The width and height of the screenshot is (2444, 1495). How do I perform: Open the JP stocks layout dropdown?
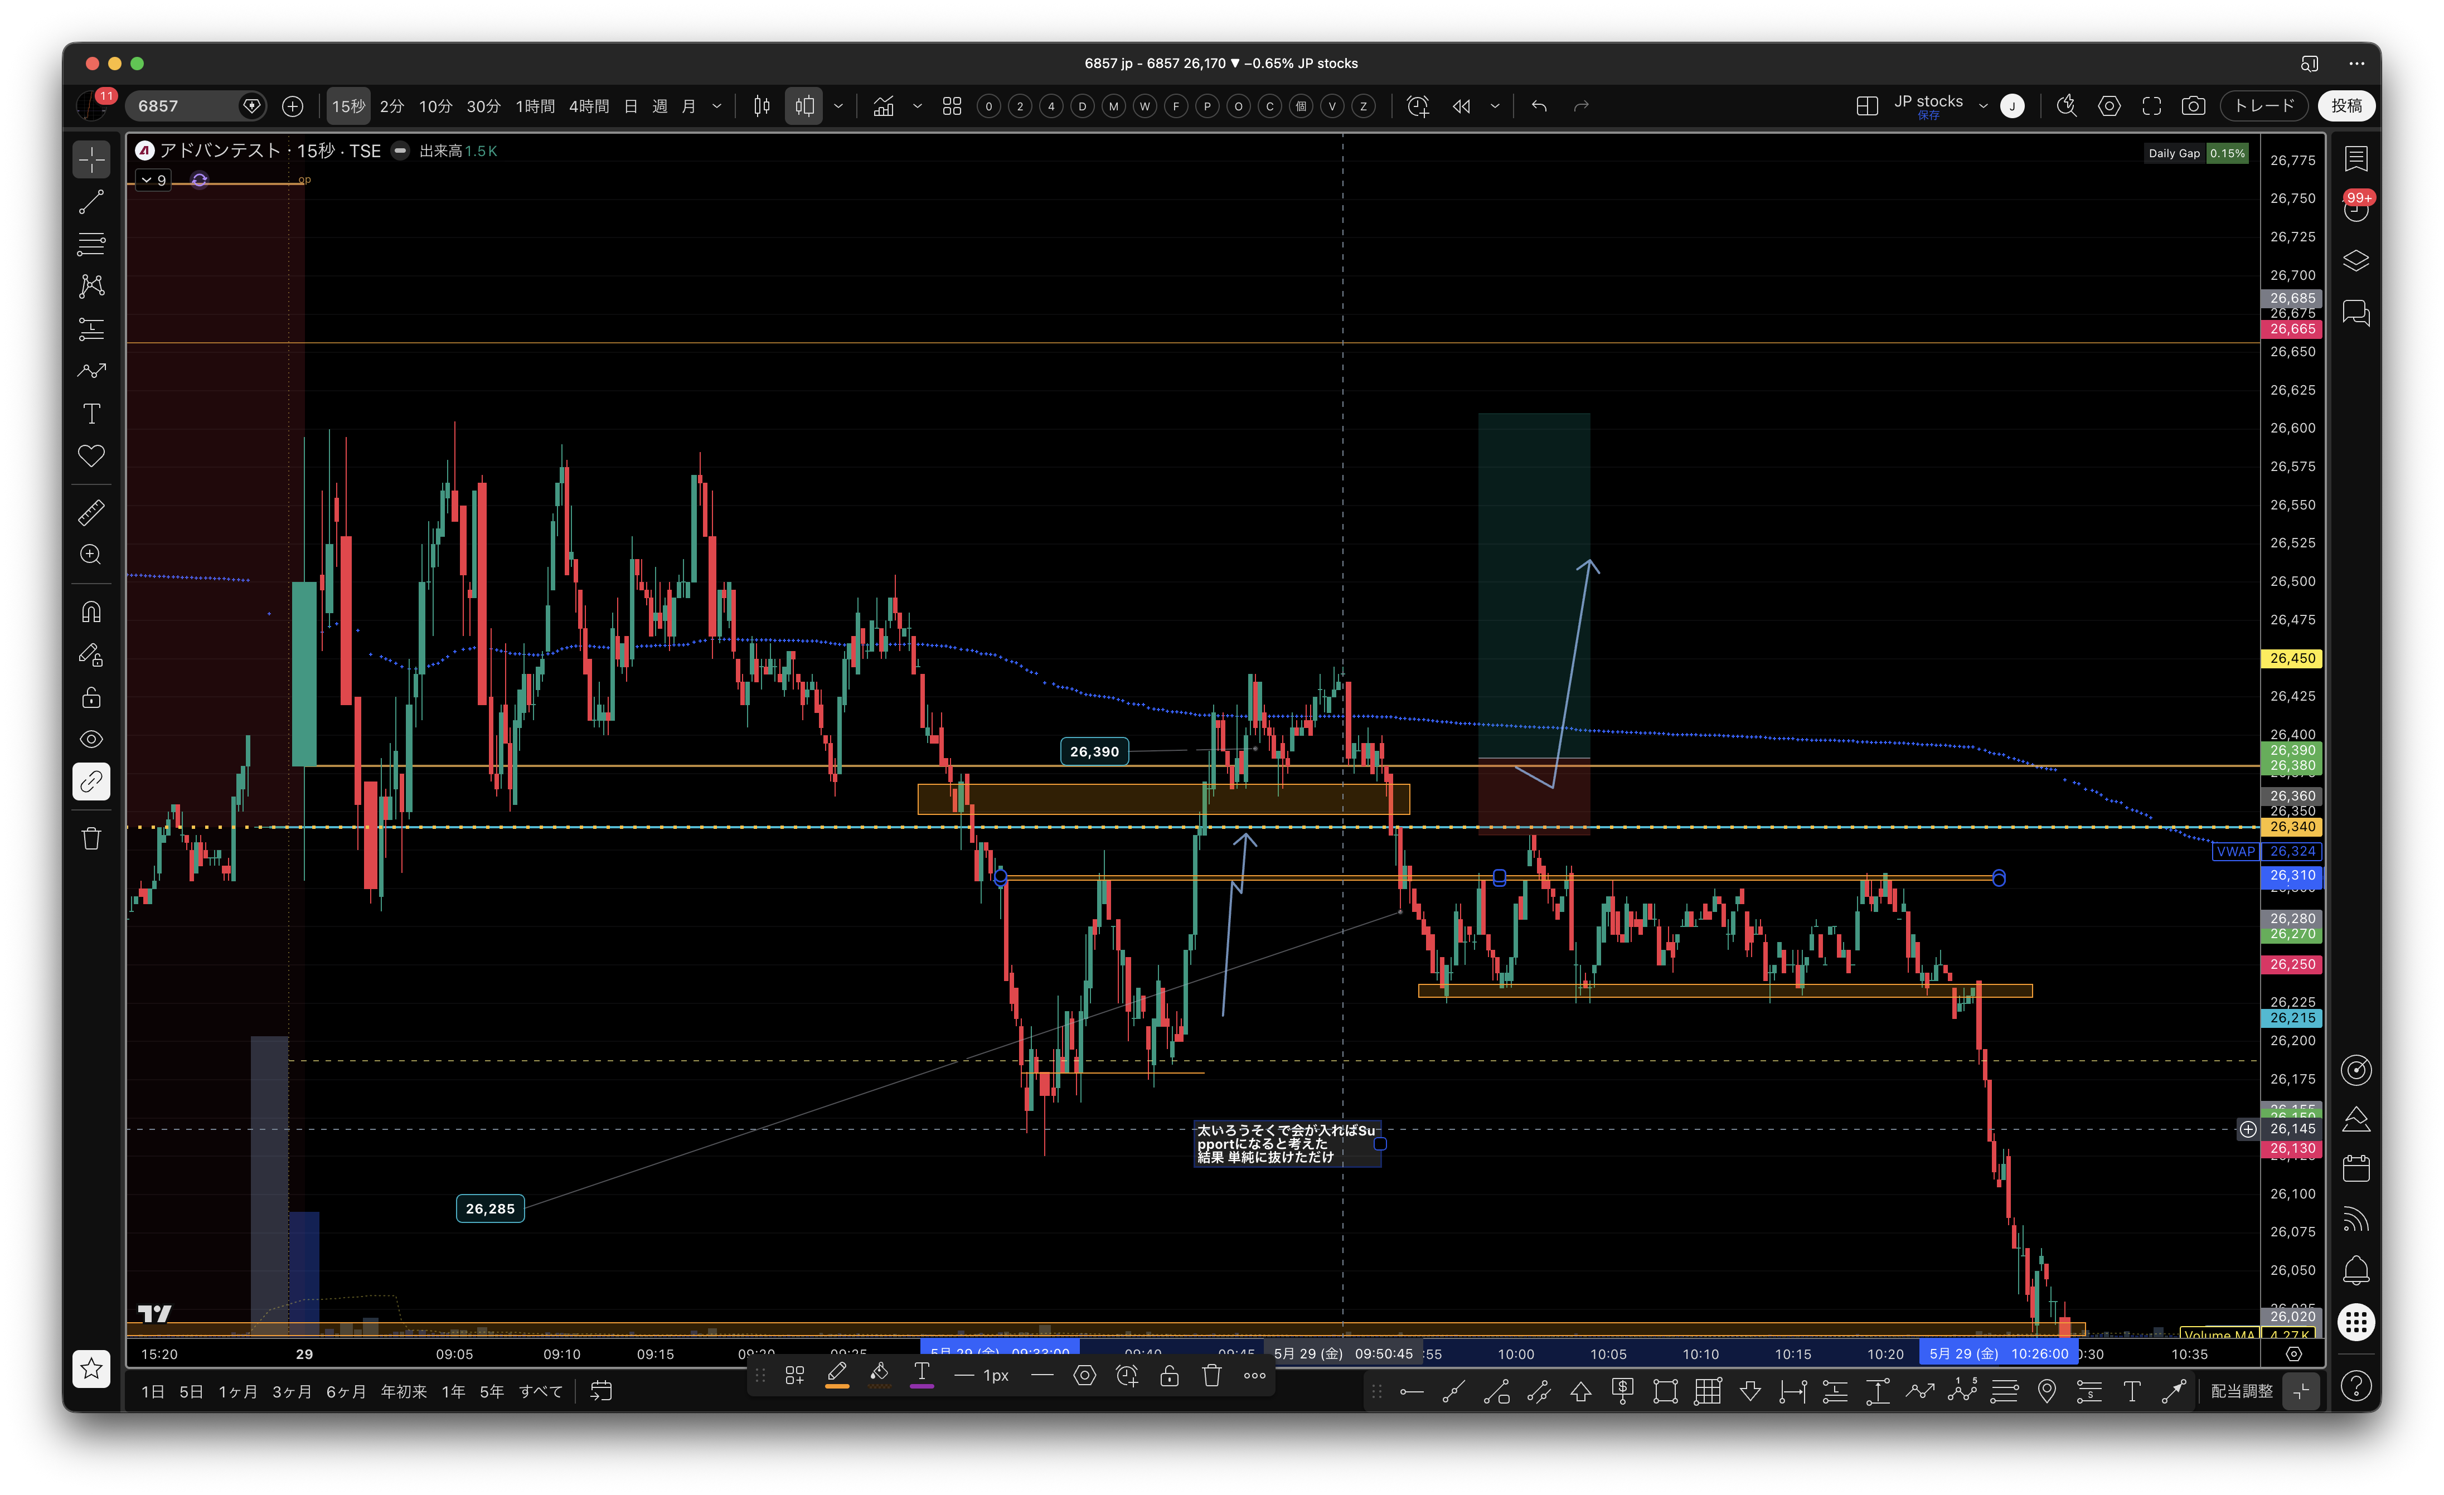click(x=1983, y=106)
